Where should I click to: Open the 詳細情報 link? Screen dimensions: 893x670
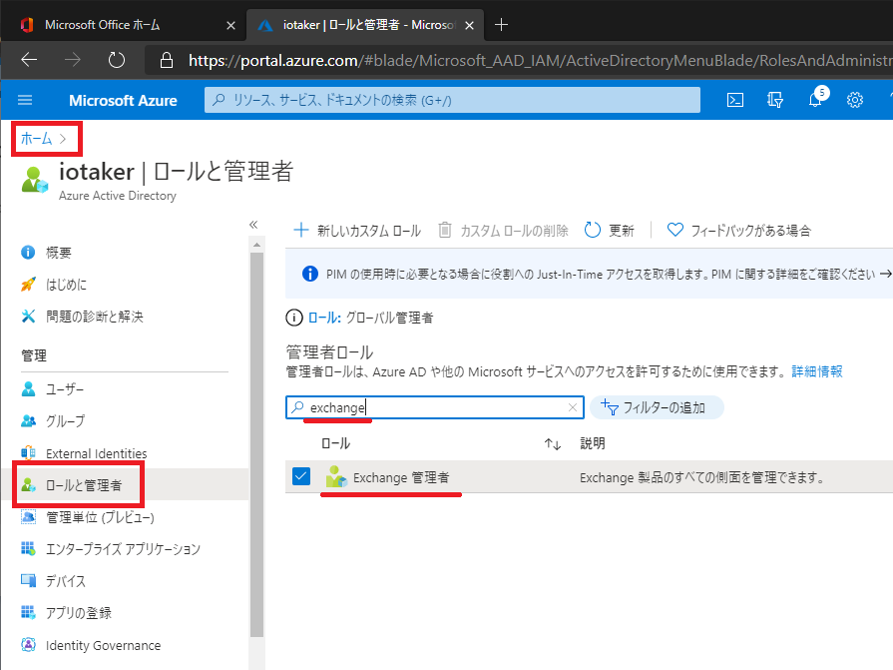816,371
